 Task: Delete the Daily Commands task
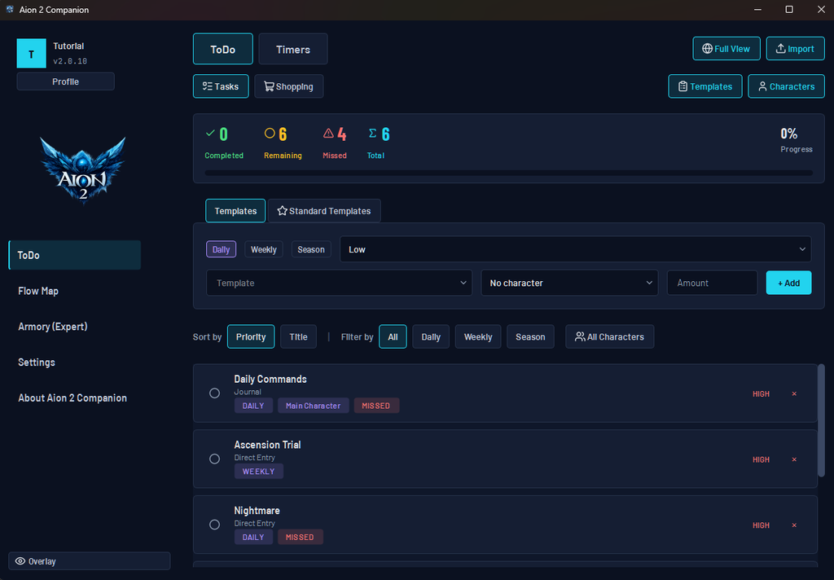[x=794, y=393]
